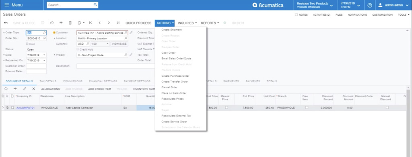The image size is (412, 157).
Task: Select Recalculate Prices
Action: [173, 99]
